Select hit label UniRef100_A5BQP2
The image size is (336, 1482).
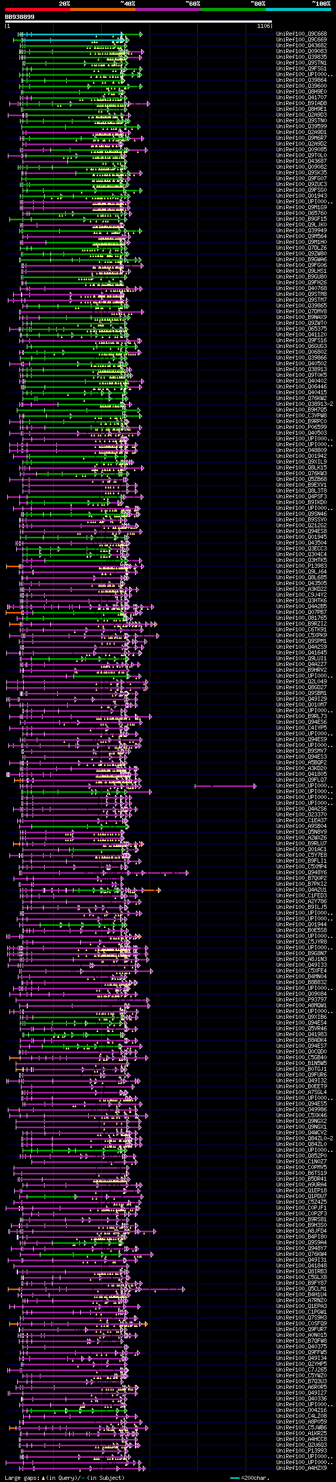[301, 763]
